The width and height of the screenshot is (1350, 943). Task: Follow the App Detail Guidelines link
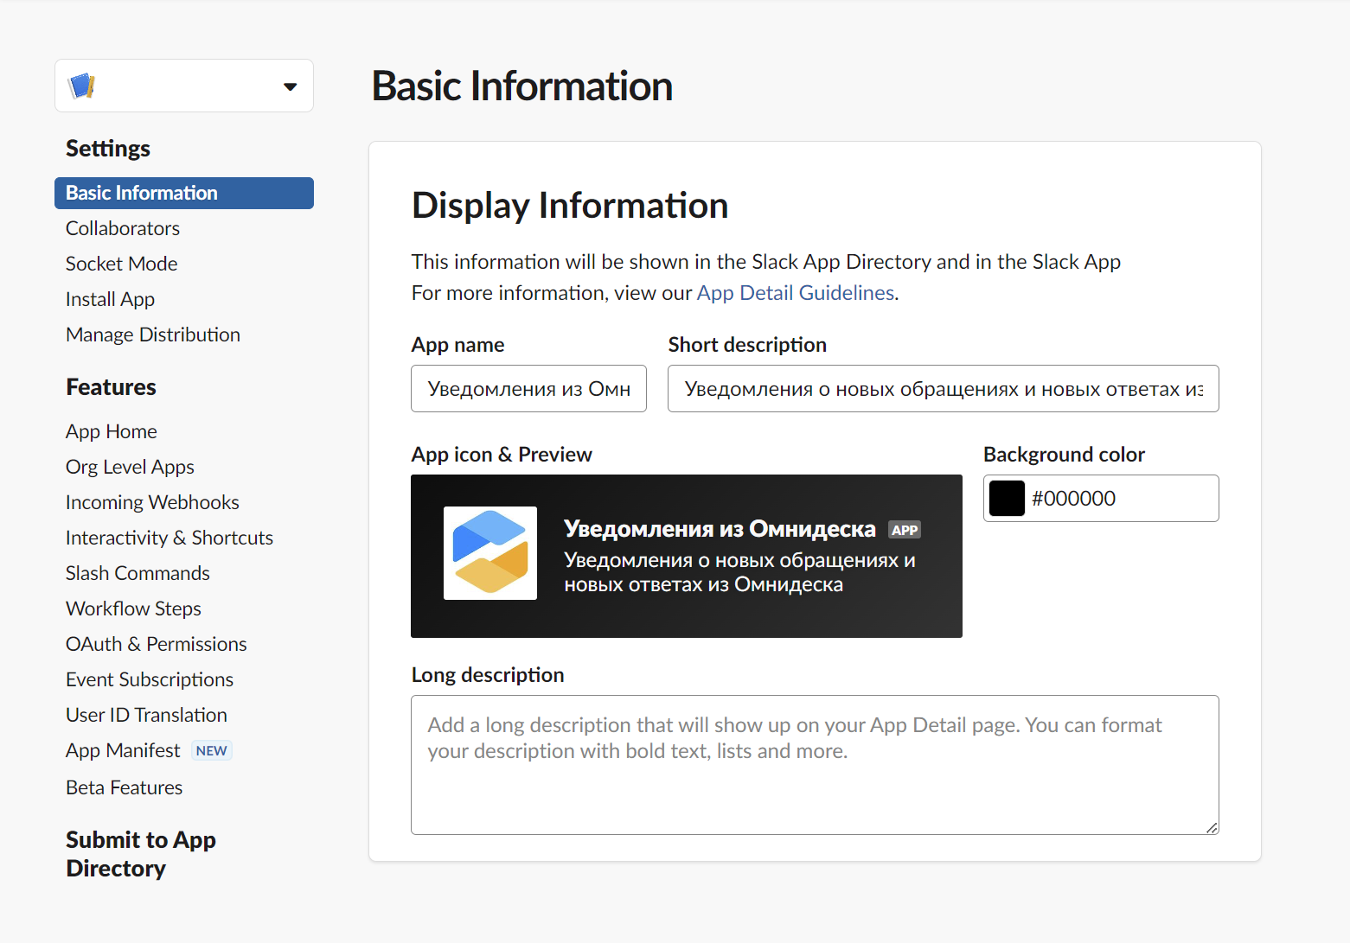(796, 293)
